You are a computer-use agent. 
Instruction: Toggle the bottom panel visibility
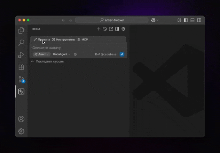coord(192,20)
